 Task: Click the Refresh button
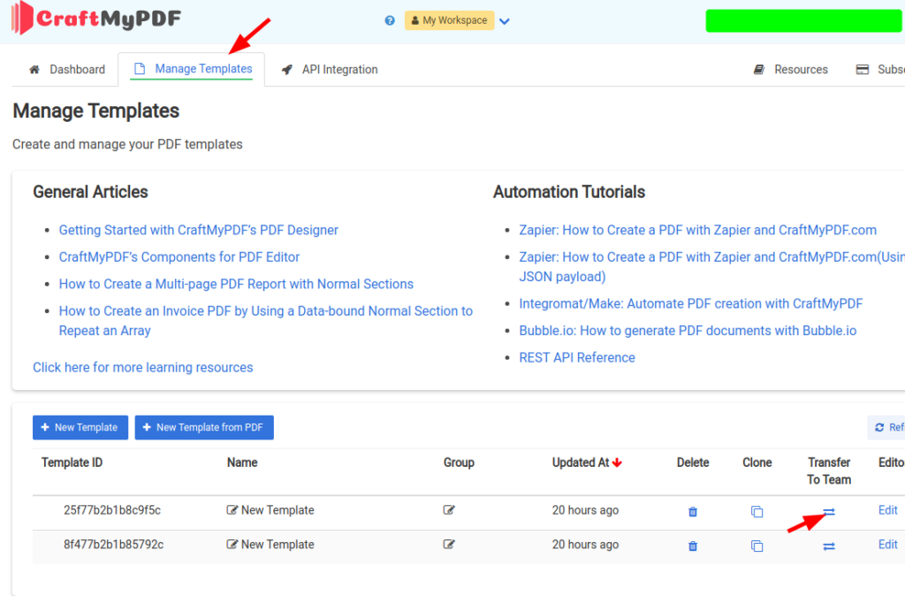coord(887,427)
